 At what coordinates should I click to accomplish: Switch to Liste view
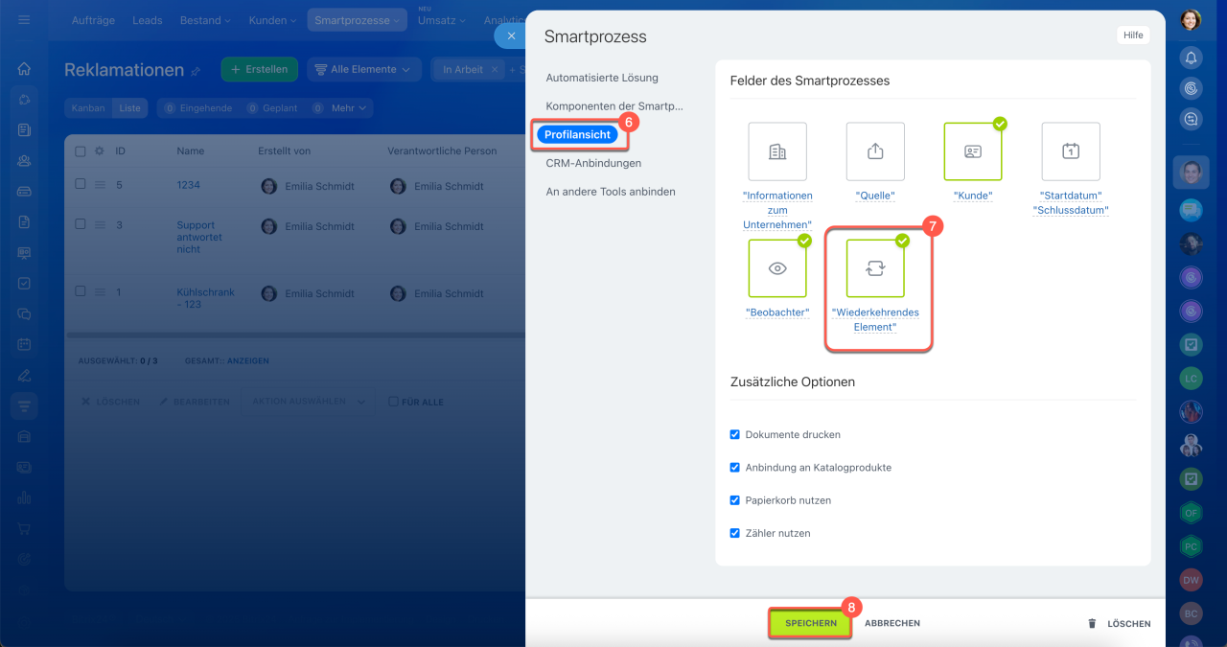[x=129, y=108]
